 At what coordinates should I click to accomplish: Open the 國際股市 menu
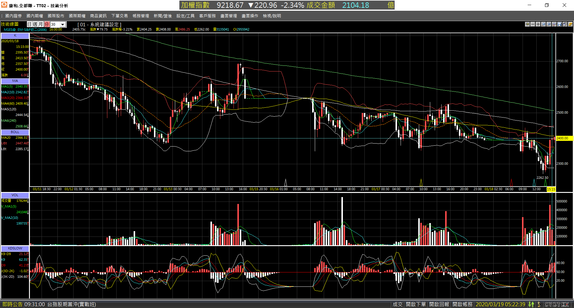tap(56, 16)
